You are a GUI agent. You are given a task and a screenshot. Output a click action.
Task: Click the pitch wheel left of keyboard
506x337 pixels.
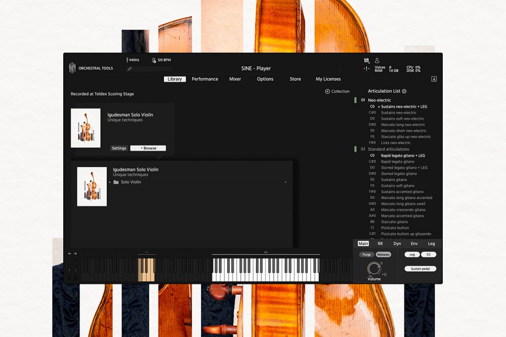point(69,270)
